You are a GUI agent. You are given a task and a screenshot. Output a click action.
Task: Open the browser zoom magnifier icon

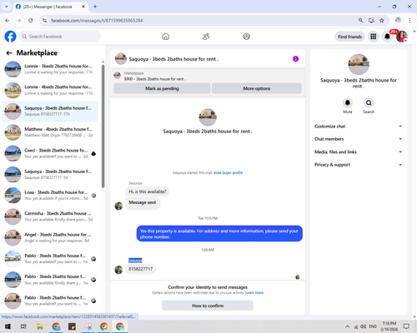tap(360, 21)
